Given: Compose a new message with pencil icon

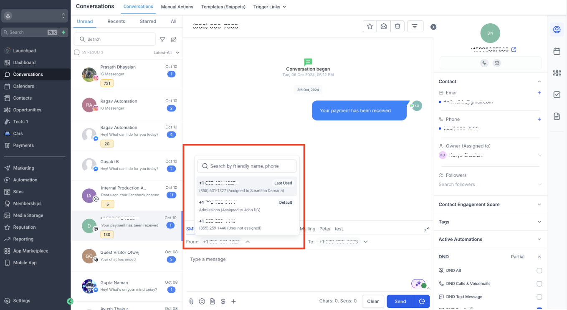Looking at the screenshot, I should tap(174, 39).
